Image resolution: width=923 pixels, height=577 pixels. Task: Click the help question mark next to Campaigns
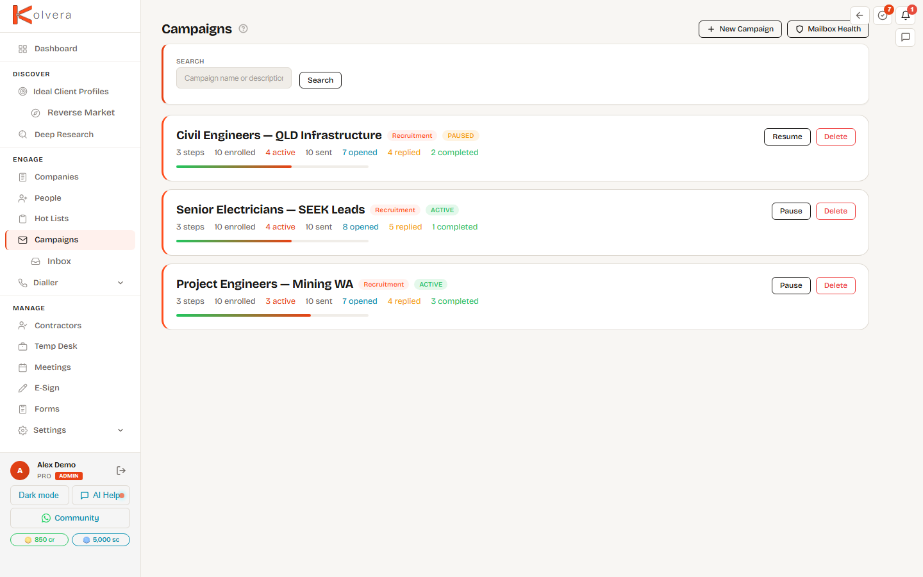tap(244, 29)
